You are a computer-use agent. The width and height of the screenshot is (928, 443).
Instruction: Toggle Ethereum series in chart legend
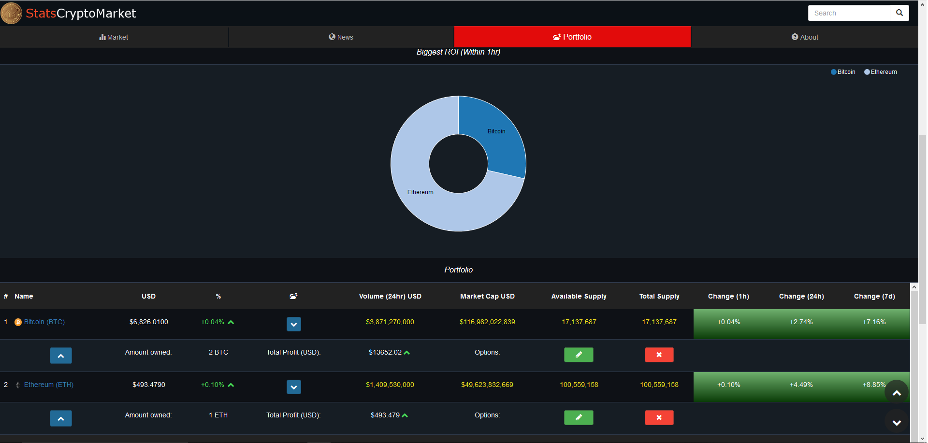tap(881, 72)
